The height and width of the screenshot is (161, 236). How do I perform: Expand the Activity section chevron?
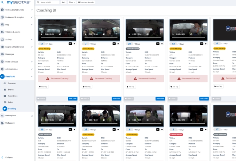pos(31,39)
